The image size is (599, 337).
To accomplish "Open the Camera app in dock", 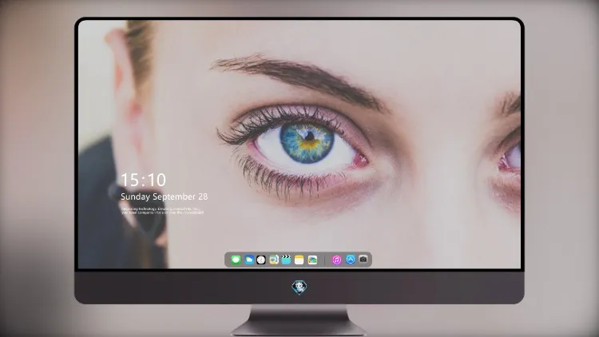I will pos(363,260).
